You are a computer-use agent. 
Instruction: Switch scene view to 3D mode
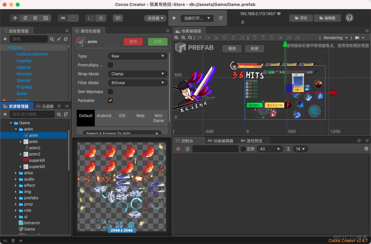(x=118, y=18)
